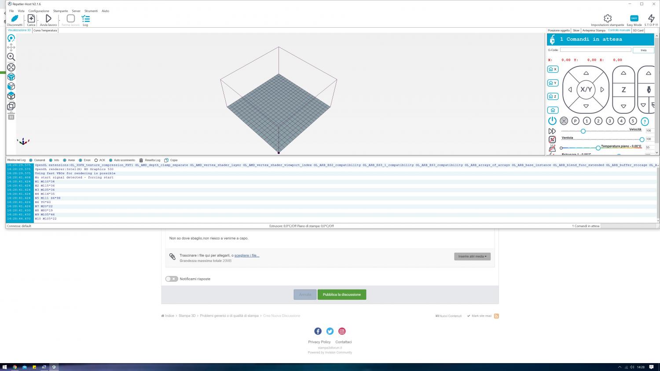This screenshot has width=660, height=371.
Task: Move Z axis up arrow
Action: tap(623, 73)
